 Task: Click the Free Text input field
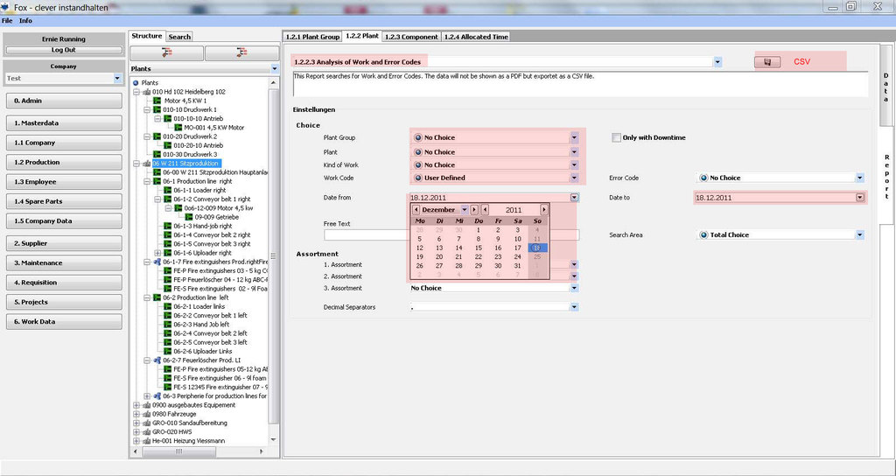click(364, 234)
